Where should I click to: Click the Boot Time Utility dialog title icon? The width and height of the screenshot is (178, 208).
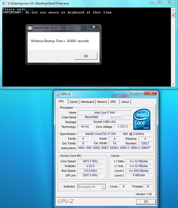click(x=29, y=28)
